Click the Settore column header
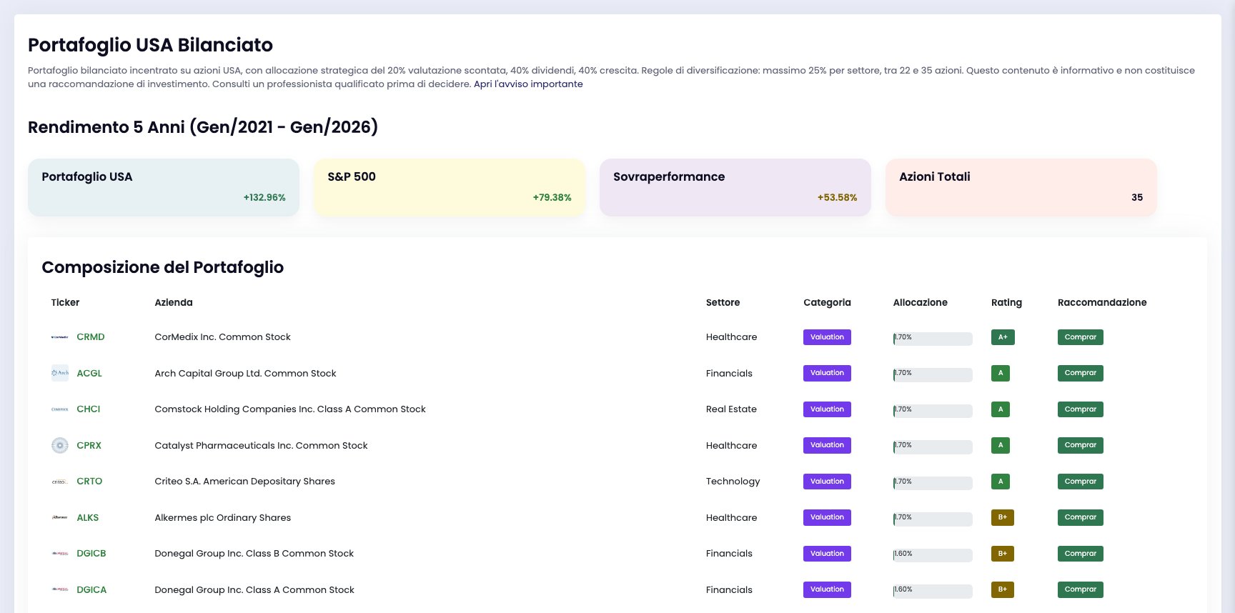 [723, 303]
